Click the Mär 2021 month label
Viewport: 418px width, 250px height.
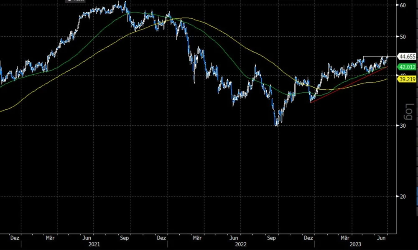[50, 237]
